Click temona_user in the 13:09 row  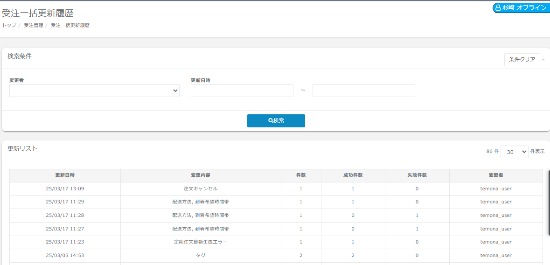point(496,188)
